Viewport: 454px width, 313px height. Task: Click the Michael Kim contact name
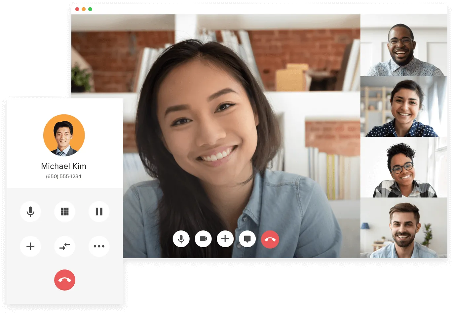click(63, 166)
